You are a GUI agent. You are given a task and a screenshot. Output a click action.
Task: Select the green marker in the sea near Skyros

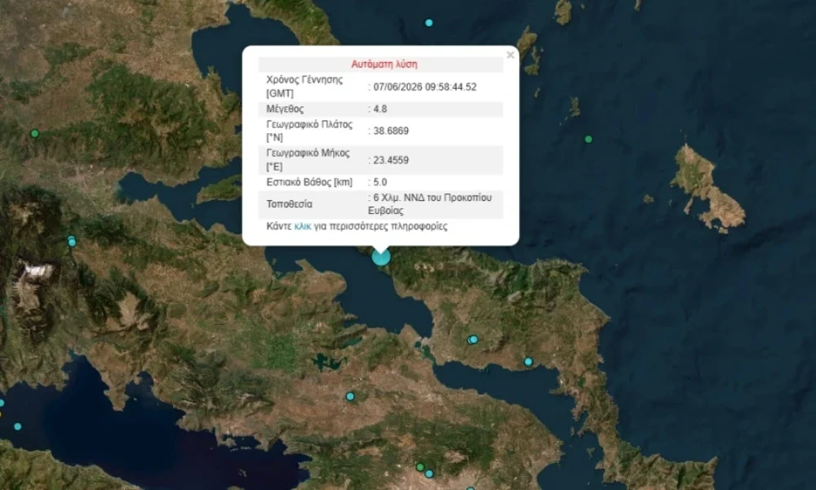(588, 140)
